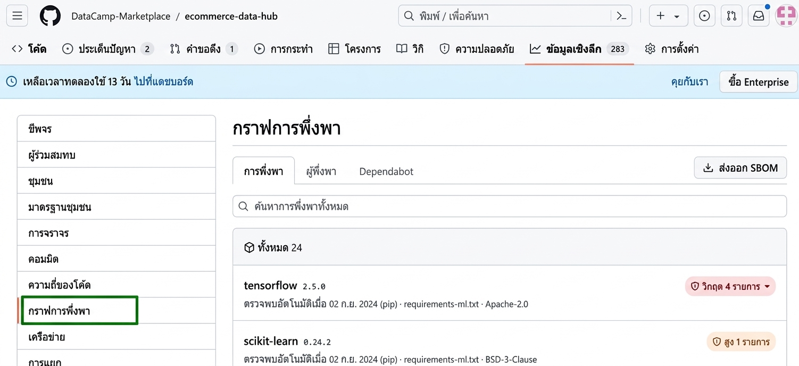Click the ประเด็นปัญหา count badge 2
The height and width of the screenshot is (366, 799).
147,49
